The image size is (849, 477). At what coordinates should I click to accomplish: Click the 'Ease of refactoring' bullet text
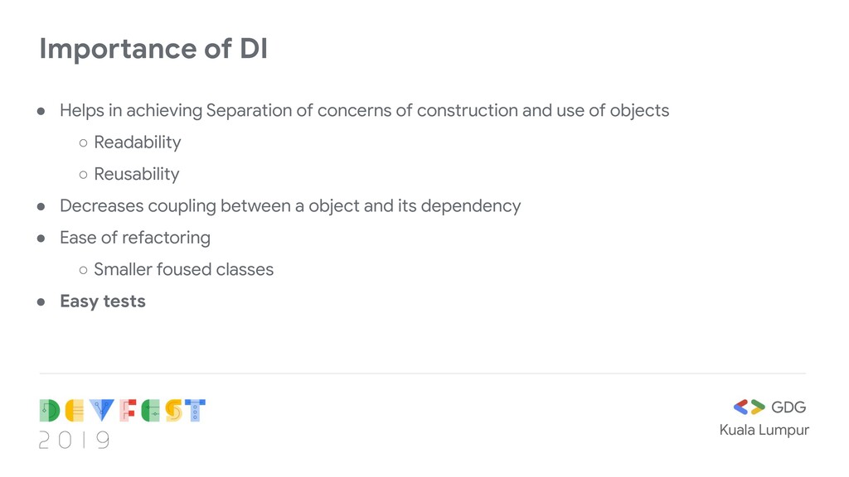pos(135,238)
